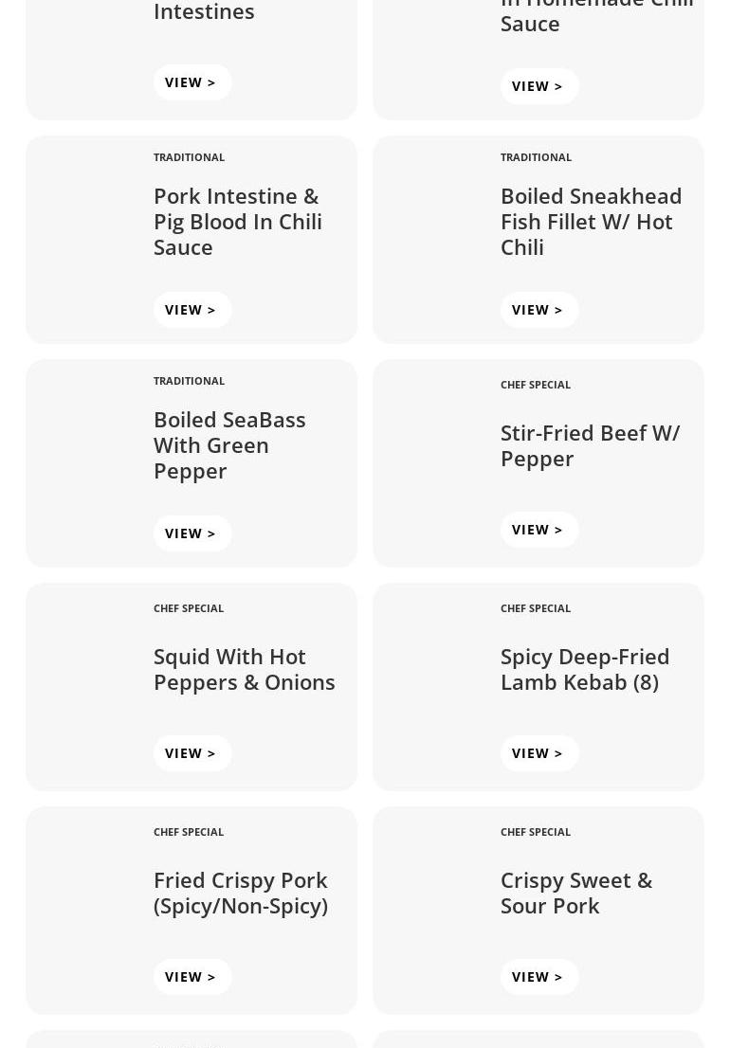
Task: Click the Stir-Fried Beef W/ Pepper title
Action: pos(590,444)
